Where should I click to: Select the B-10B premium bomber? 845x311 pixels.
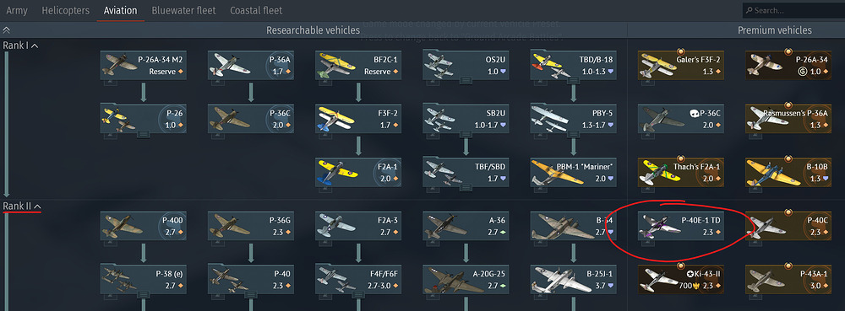tap(789, 173)
